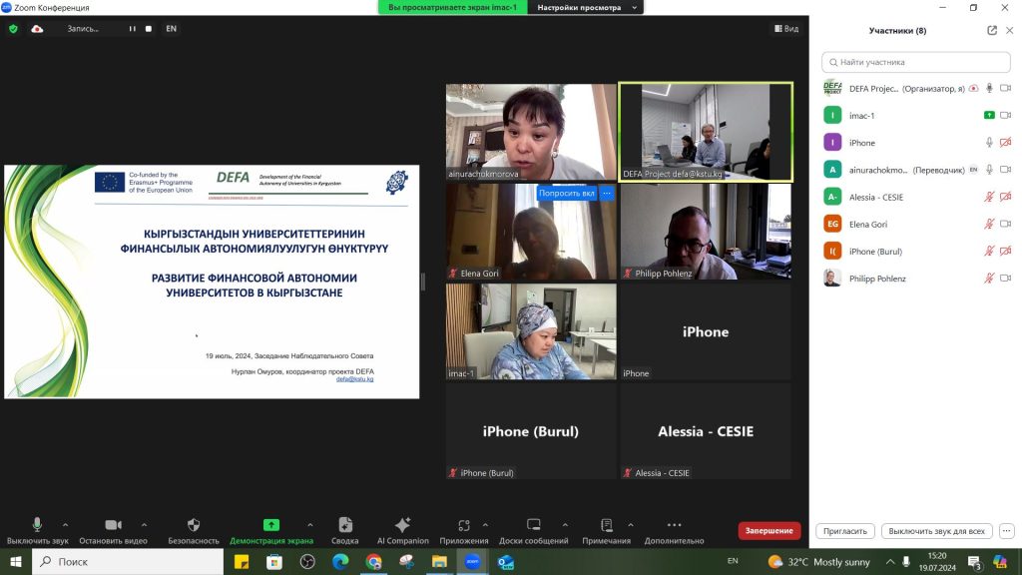The width and height of the screenshot is (1022, 575).
Task: Pop out the participants panel
Action: tap(992, 30)
